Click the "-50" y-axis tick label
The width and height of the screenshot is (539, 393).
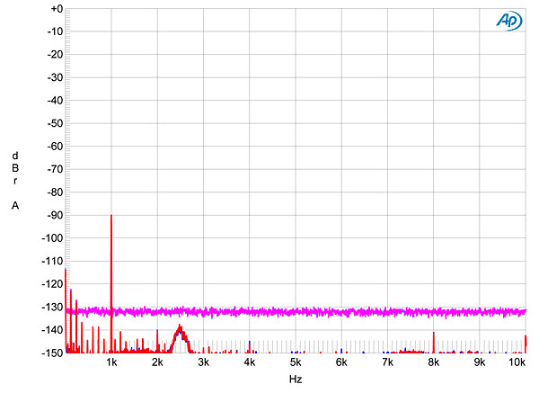pos(50,123)
